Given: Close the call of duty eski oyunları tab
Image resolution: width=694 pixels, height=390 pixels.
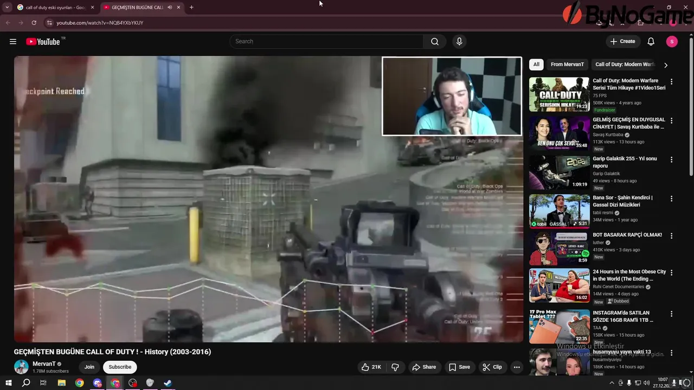Looking at the screenshot, I should [x=92, y=8].
